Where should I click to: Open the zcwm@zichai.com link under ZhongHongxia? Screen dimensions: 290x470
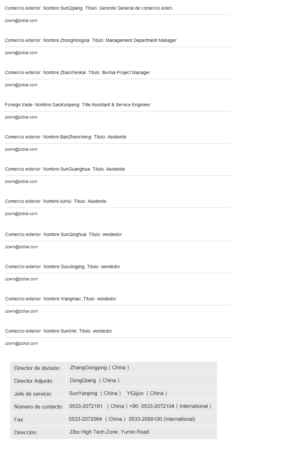tap(21, 53)
